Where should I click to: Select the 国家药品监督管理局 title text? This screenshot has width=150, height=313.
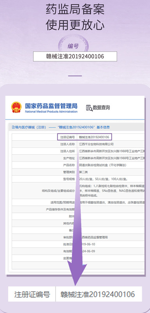click(51, 106)
